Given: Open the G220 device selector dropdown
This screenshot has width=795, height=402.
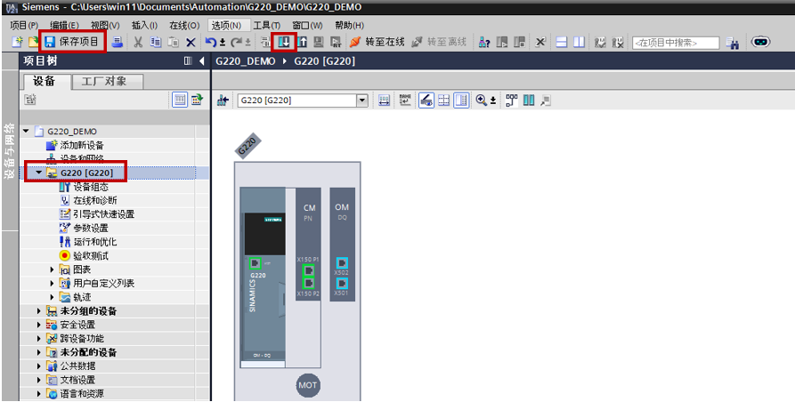Looking at the screenshot, I should [x=362, y=100].
